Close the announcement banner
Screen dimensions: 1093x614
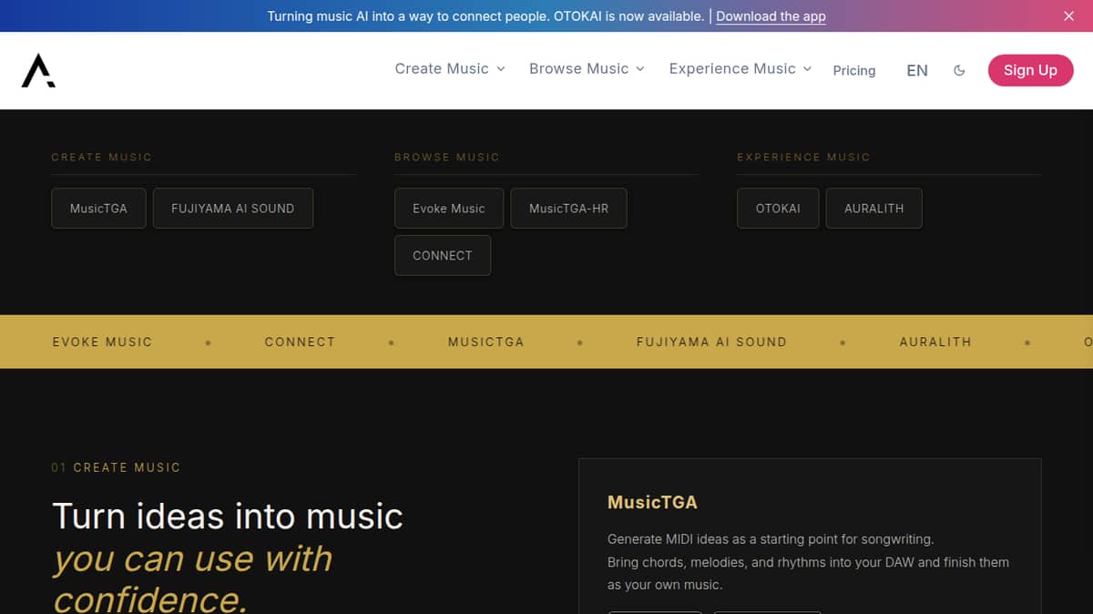coord(1069,15)
